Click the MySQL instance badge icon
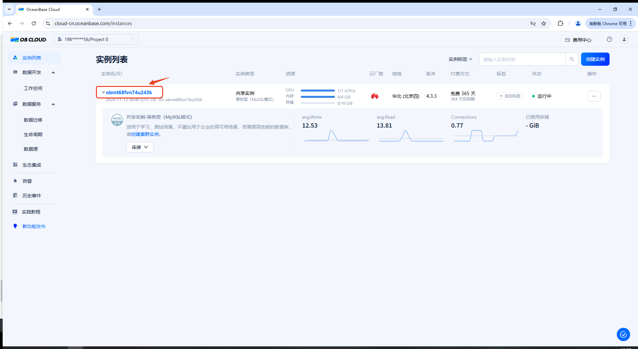The height and width of the screenshot is (349, 638). tap(117, 120)
